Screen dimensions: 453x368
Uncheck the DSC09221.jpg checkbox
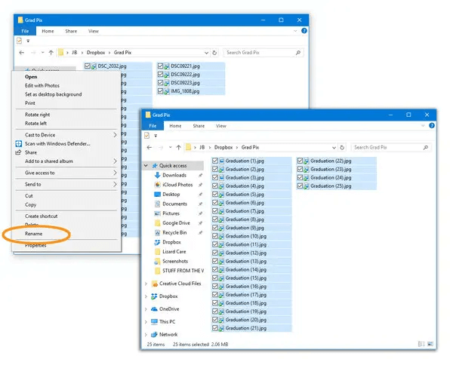pyautogui.click(x=162, y=66)
